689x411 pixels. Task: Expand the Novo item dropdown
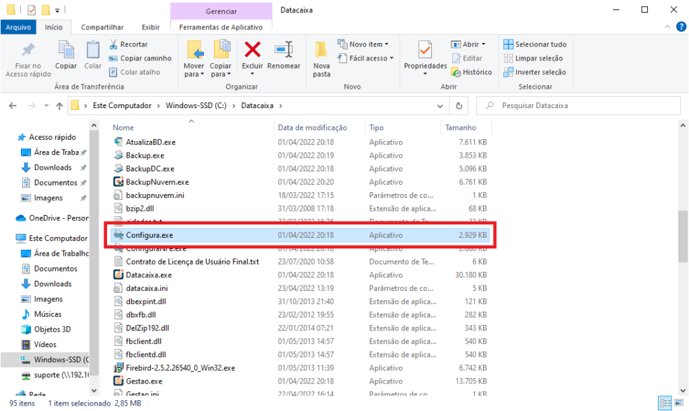pyautogui.click(x=363, y=44)
